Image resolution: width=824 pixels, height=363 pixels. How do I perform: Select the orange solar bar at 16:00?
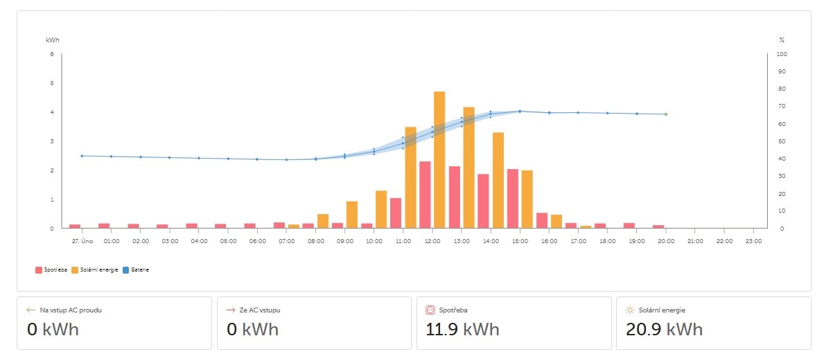tap(556, 221)
